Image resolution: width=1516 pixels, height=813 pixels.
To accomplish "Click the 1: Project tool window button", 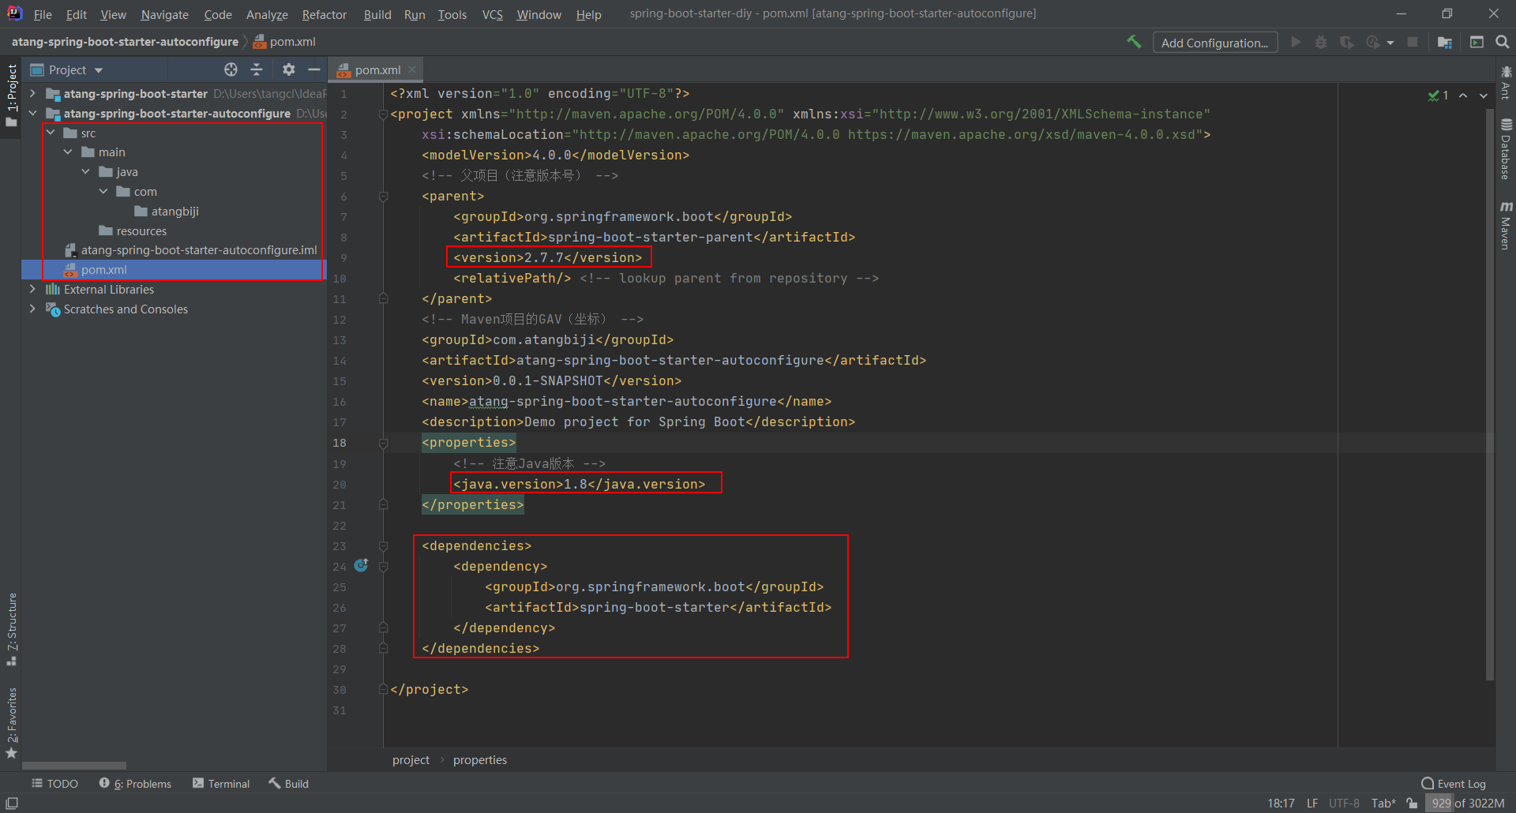I will [12, 96].
